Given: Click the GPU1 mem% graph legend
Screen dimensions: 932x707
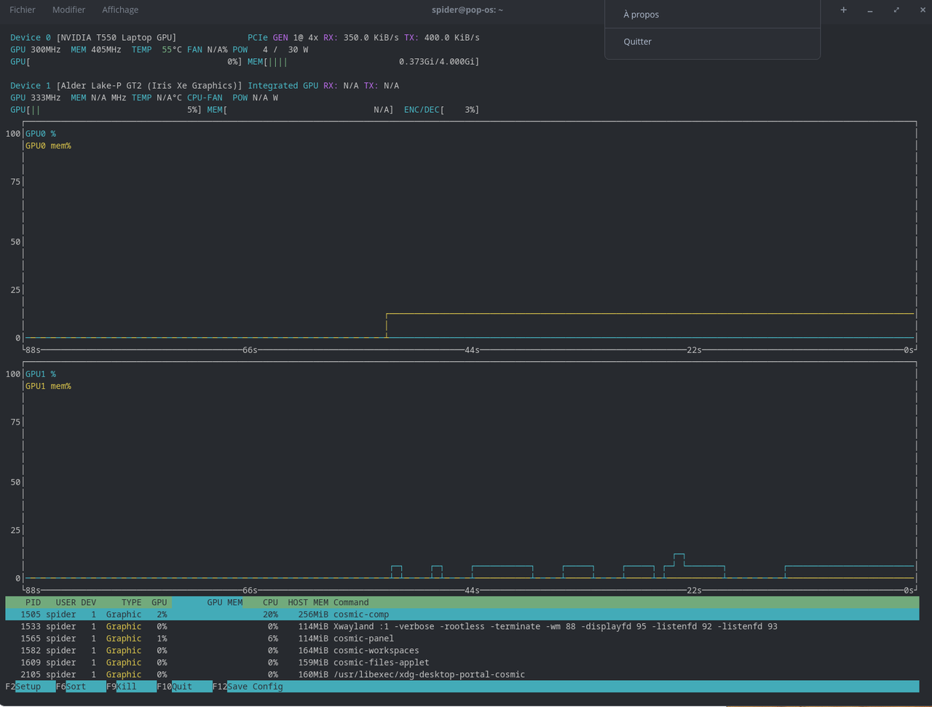Looking at the screenshot, I should point(48,385).
